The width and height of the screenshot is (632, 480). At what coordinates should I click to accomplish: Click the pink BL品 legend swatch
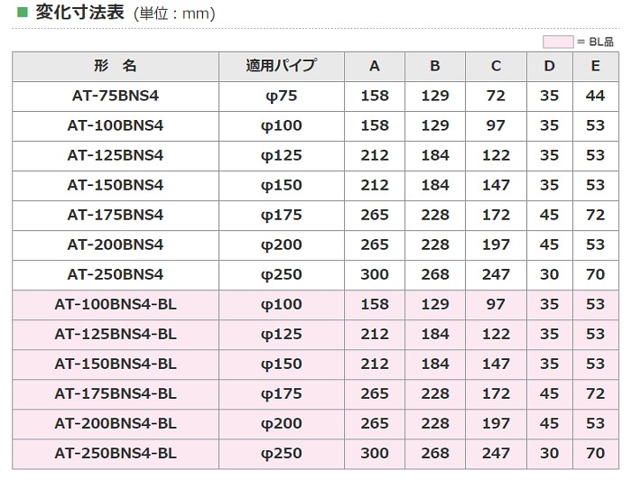(558, 42)
